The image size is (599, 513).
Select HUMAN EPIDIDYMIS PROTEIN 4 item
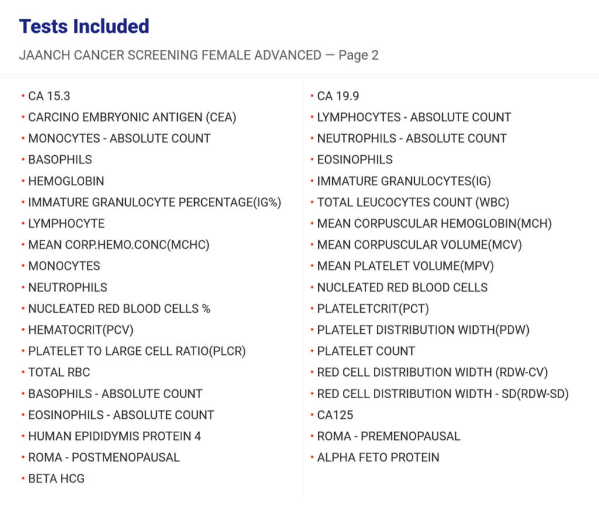click(x=115, y=436)
